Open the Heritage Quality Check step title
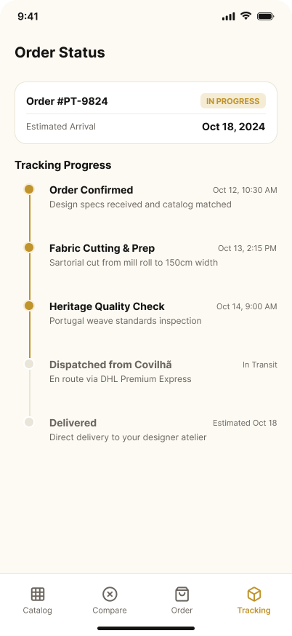Image resolution: width=292 pixels, height=636 pixels. point(107,306)
